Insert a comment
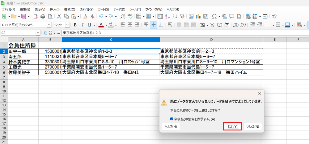This screenshot has height=144, width=309. point(232,16)
